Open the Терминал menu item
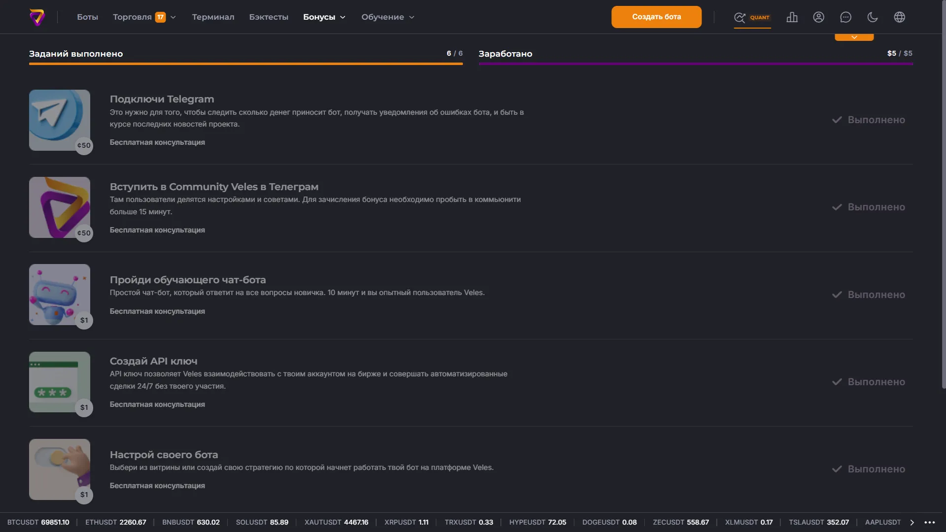Screen dimensions: 946x532 click(x=213, y=17)
